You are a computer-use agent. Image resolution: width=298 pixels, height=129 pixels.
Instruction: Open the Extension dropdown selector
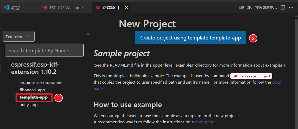(18, 37)
